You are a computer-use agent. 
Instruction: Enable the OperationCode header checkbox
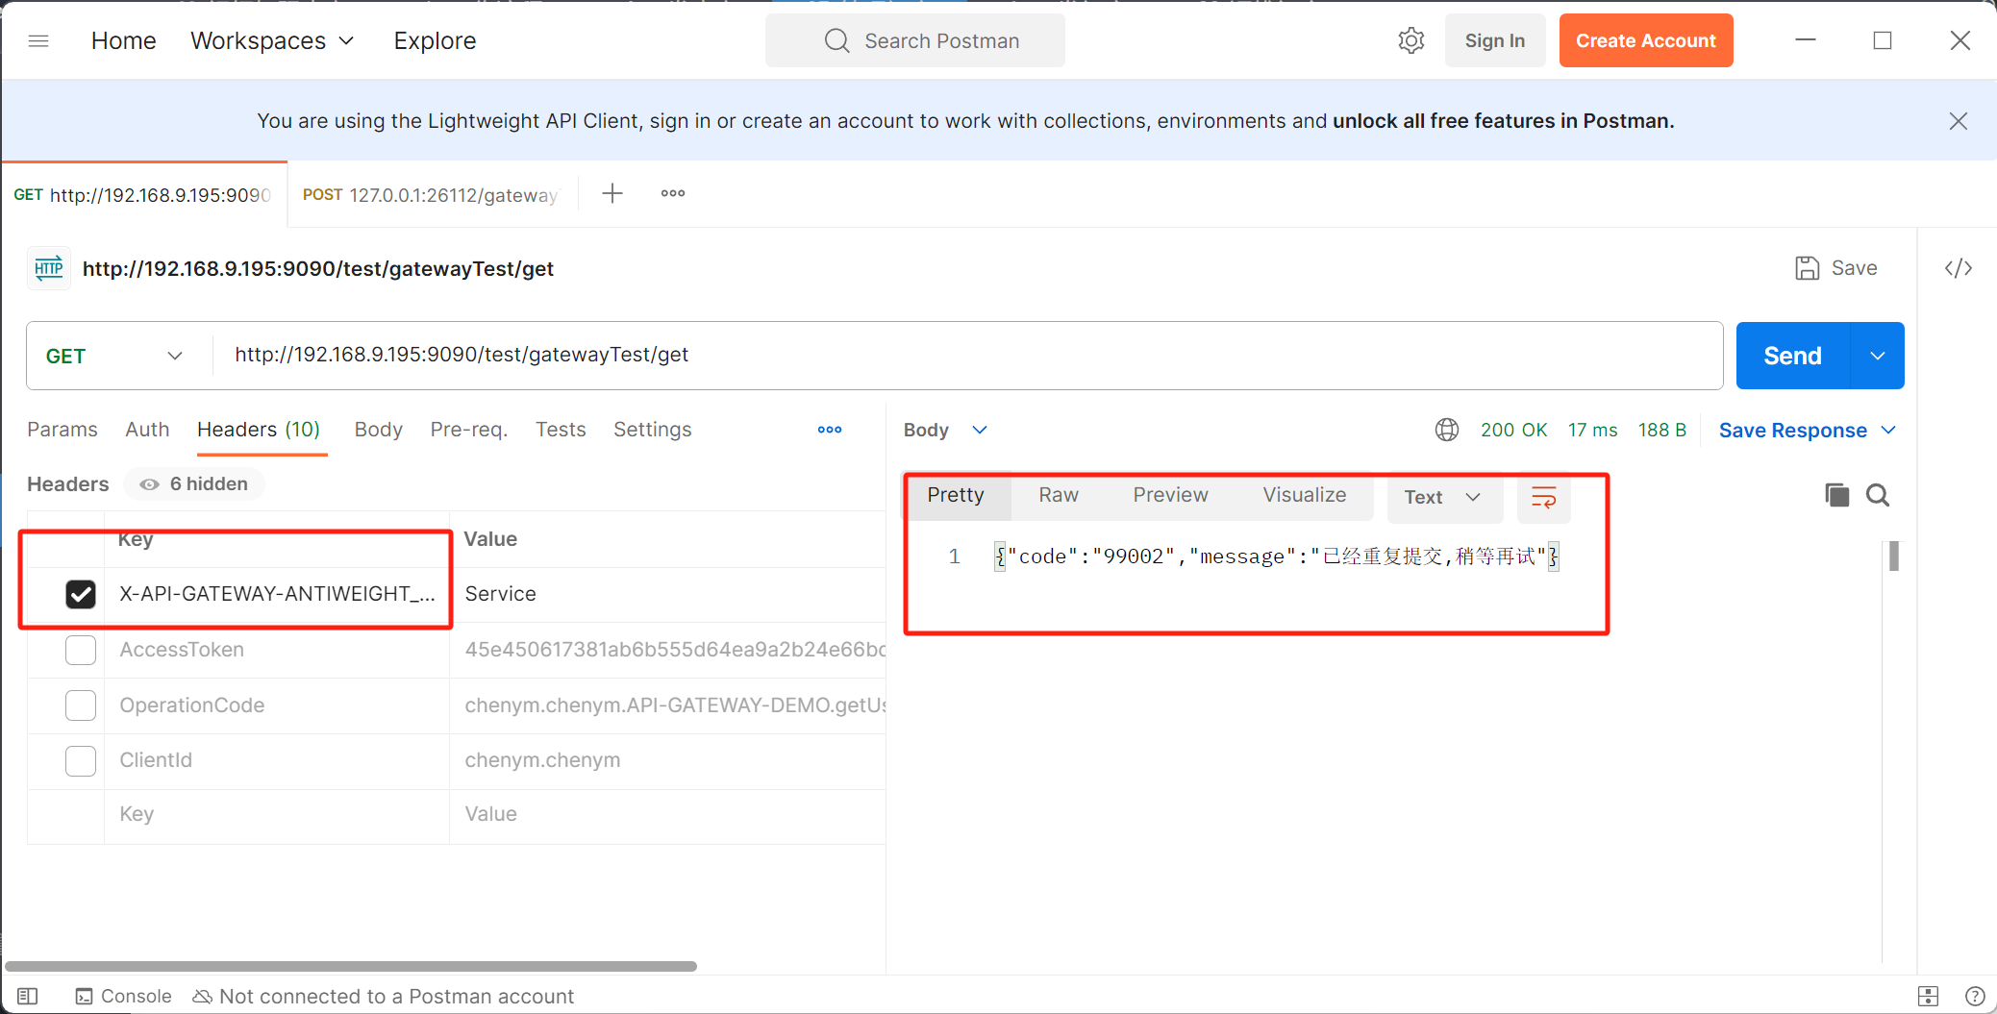(x=81, y=705)
